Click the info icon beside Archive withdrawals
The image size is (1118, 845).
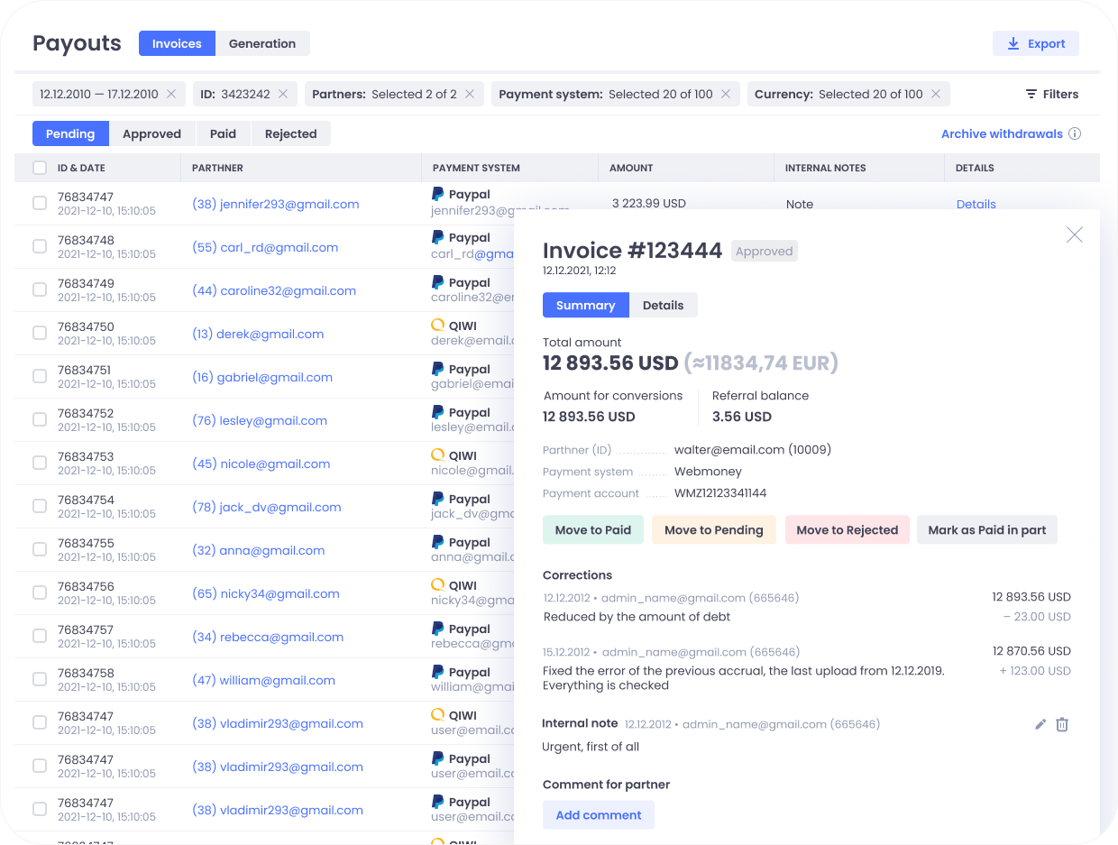[x=1075, y=133]
